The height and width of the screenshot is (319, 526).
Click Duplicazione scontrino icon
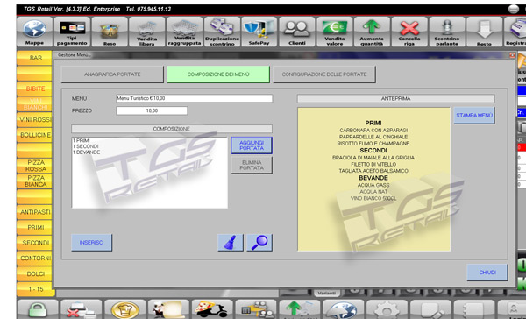[x=222, y=32]
